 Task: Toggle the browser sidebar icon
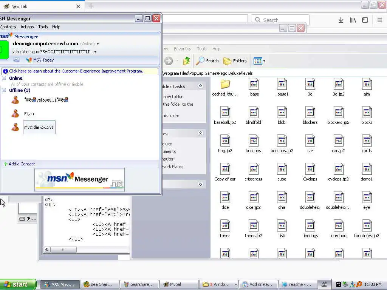[x=365, y=20]
